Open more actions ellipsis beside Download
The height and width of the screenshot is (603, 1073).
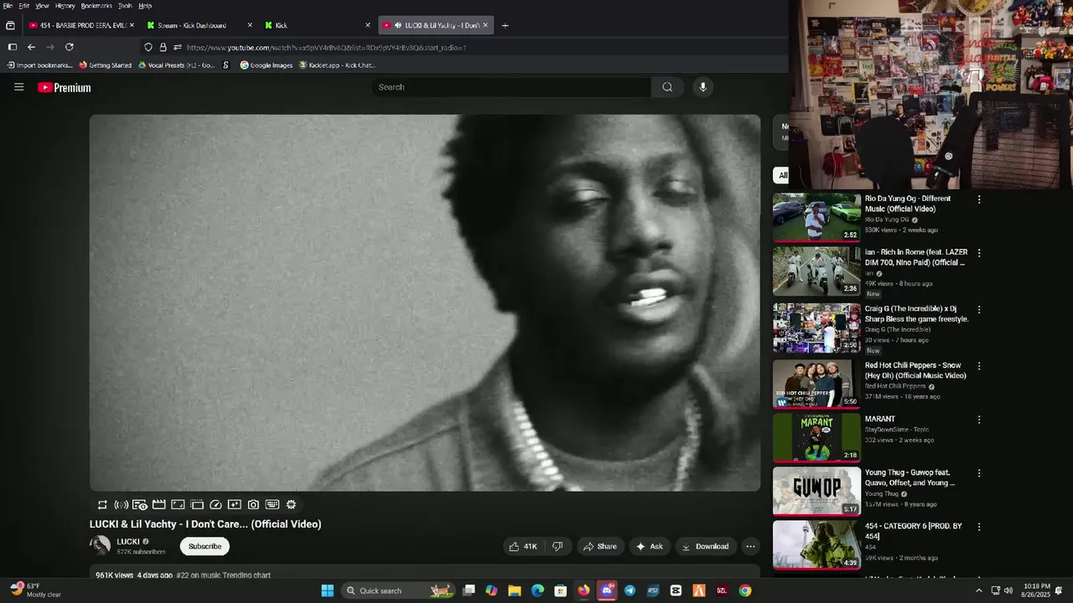[750, 546]
